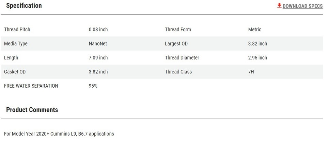Image resolution: width=327 pixels, height=141 pixels.
Task: Select the 2.95 inch diameter value
Action: pyautogui.click(x=258, y=58)
